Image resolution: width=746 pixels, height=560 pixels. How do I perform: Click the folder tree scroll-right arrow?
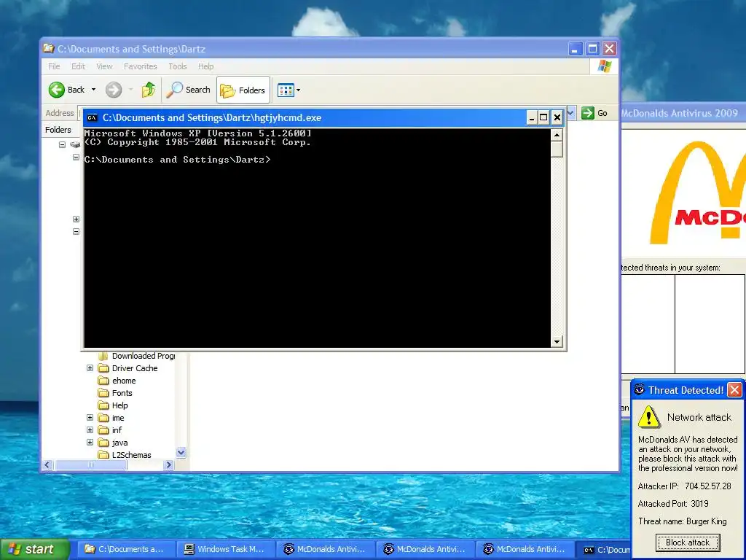tap(168, 464)
